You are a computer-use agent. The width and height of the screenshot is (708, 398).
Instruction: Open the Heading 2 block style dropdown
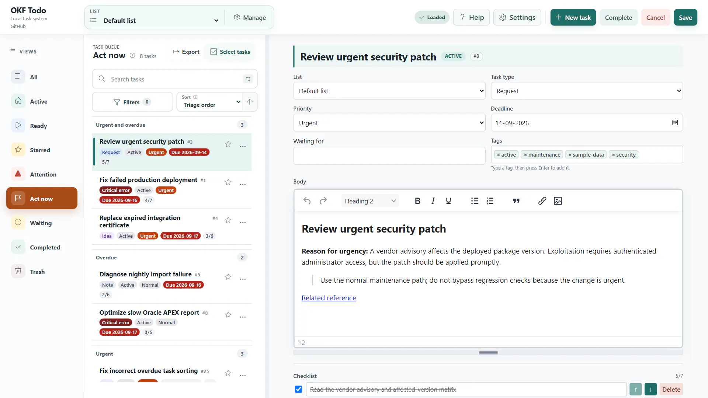pos(370,201)
